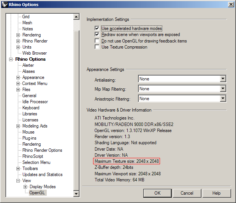Expand the Modeling Aids tree node
The height and width of the screenshot is (203, 236).
pos(18,126)
